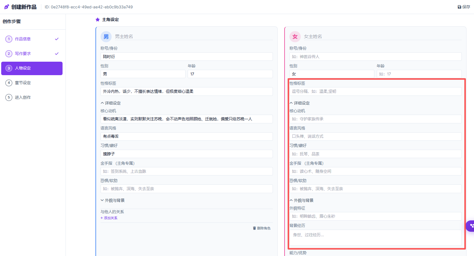Edit male 习惯/癖好 field with 摸脖子
474x256 pixels.
186,154
